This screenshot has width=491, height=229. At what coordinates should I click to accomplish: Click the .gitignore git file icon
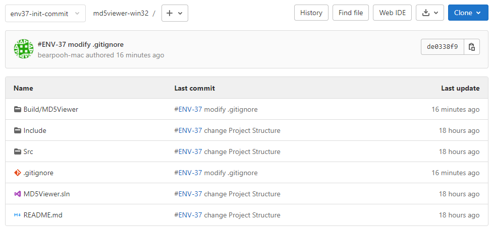click(18, 173)
